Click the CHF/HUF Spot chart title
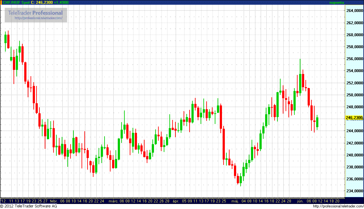Viewport: 364px width, 209px height. (16, 2)
